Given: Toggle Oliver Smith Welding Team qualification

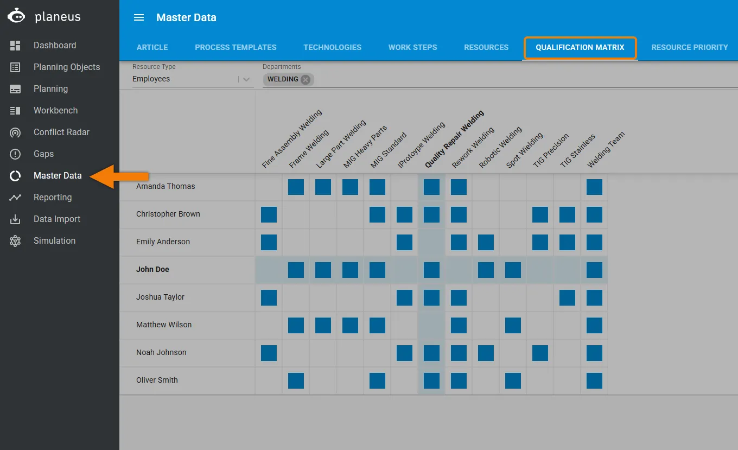Looking at the screenshot, I should click(594, 381).
